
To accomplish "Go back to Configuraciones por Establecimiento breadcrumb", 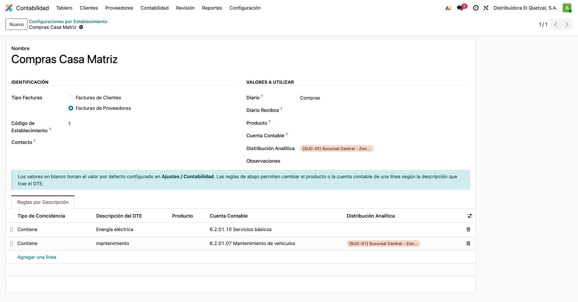I will tap(68, 22).
